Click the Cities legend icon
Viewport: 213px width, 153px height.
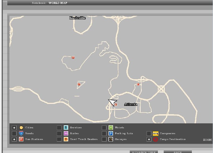[x=21, y=128]
